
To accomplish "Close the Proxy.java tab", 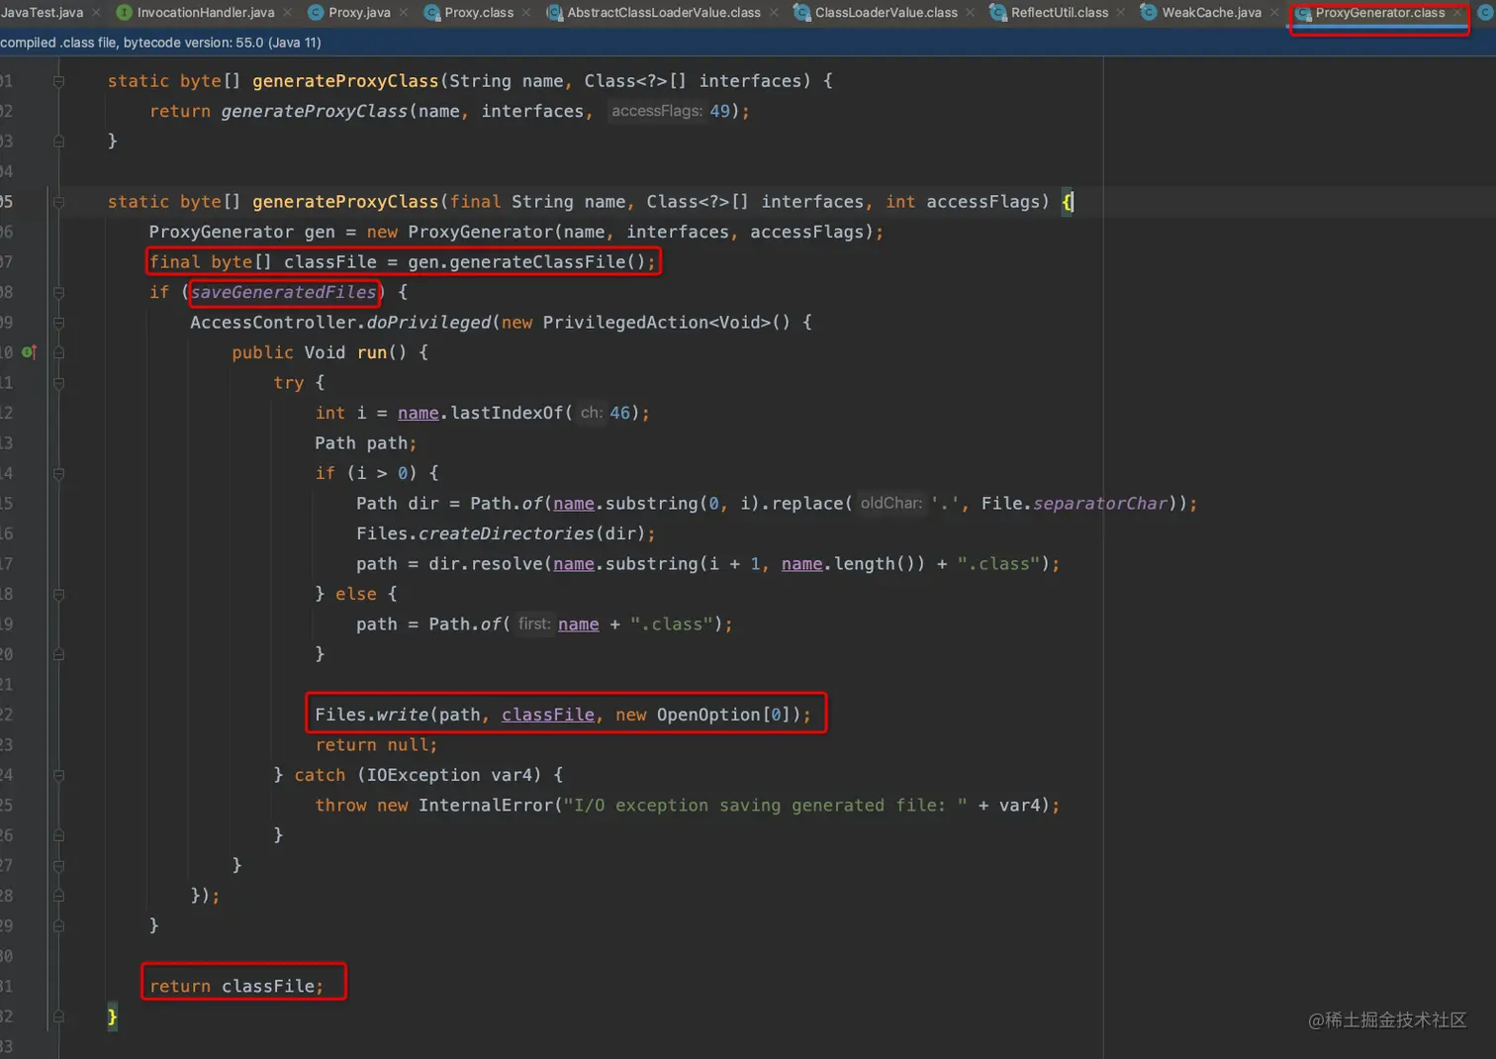I will coord(404,13).
